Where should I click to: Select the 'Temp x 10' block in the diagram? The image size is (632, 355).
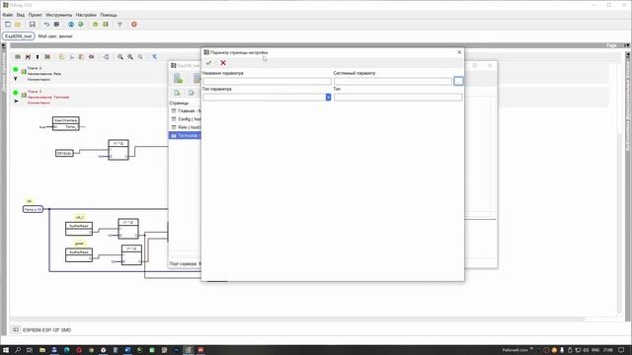tap(33, 209)
